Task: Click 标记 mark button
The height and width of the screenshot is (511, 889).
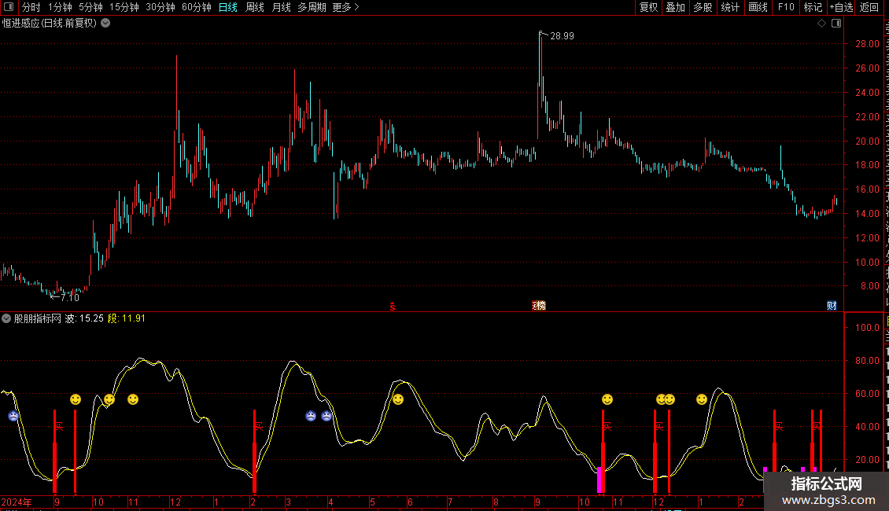Action: tap(813, 7)
